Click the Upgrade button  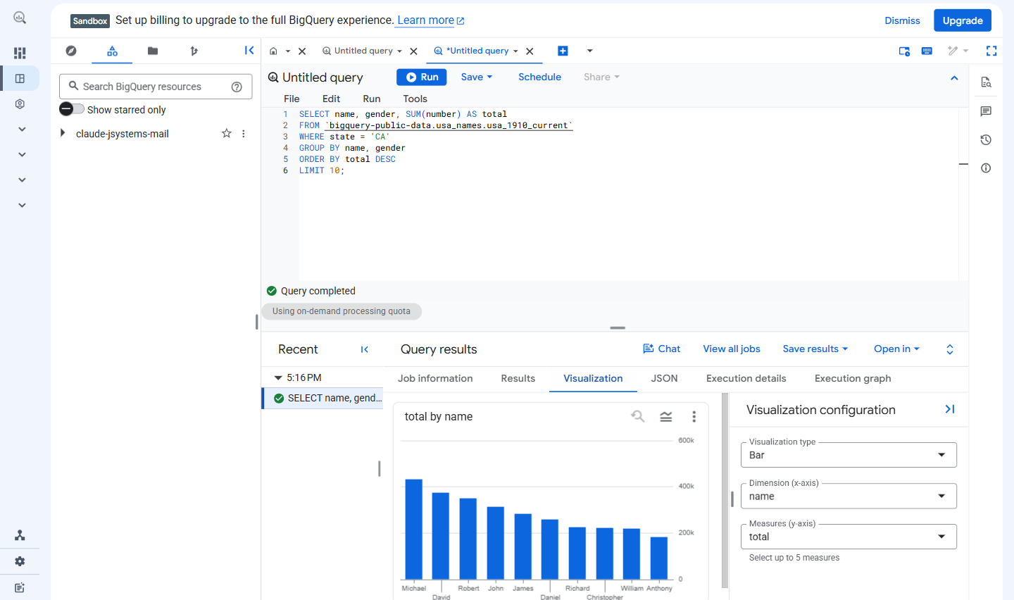(963, 20)
